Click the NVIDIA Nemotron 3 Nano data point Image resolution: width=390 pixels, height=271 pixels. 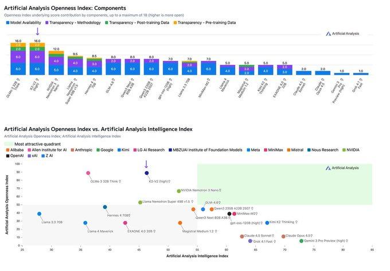(x=179, y=190)
